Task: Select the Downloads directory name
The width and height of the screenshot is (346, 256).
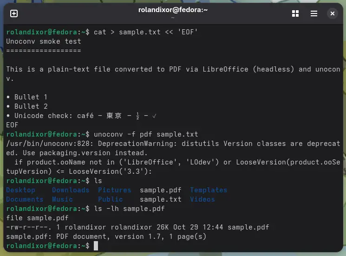Action: click(71, 190)
